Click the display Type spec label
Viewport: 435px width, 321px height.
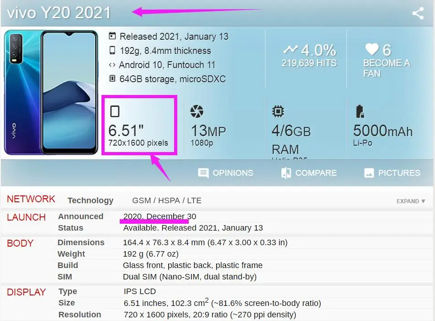click(68, 292)
